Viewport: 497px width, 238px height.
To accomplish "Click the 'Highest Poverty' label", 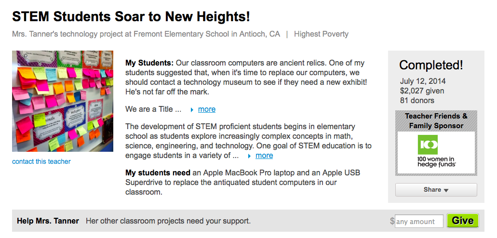I will point(321,34).
